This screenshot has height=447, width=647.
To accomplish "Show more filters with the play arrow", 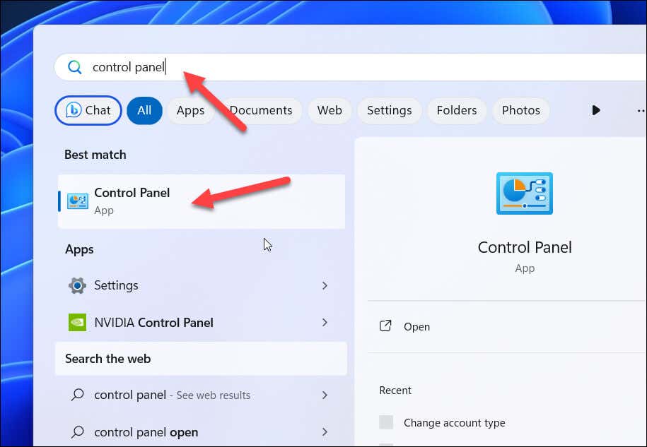I will click(595, 110).
